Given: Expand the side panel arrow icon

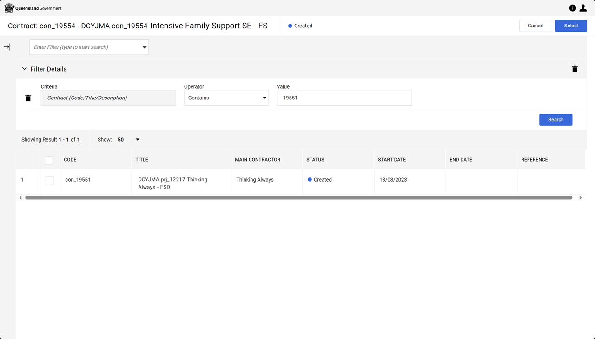Looking at the screenshot, I should pyautogui.click(x=7, y=47).
